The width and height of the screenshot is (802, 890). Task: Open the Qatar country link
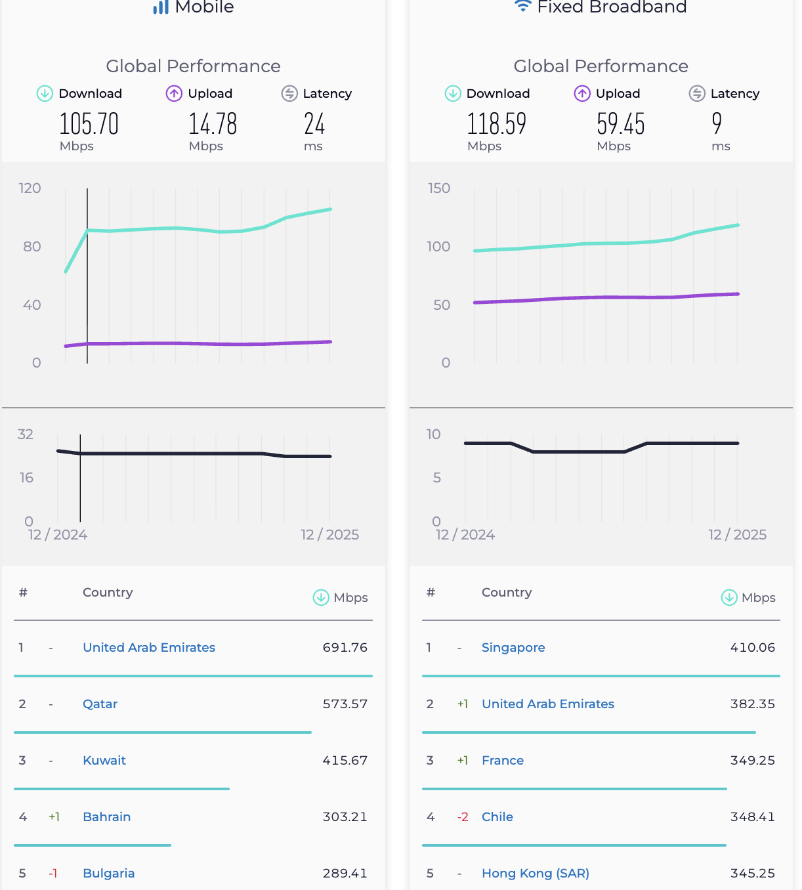[100, 704]
